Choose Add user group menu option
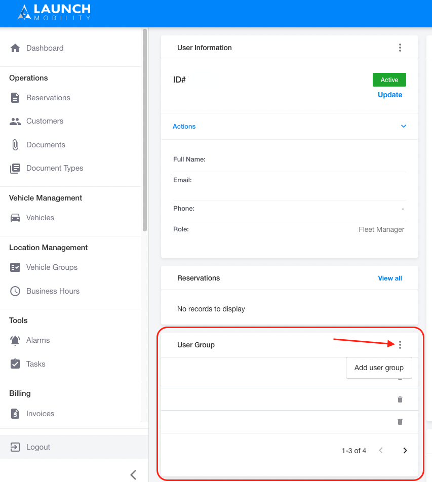Image resolution: width=432 pixels, height=482 pixels. (379, 368)
